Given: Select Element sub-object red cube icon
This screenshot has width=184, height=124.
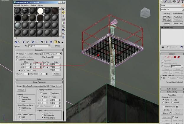Looking at the screenshot, I should pos(179,57).
